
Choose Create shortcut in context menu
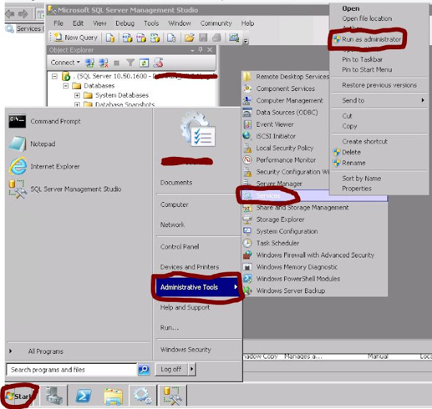(364, 141)
